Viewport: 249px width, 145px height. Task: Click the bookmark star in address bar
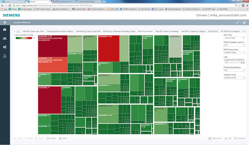tap(239, 5)
